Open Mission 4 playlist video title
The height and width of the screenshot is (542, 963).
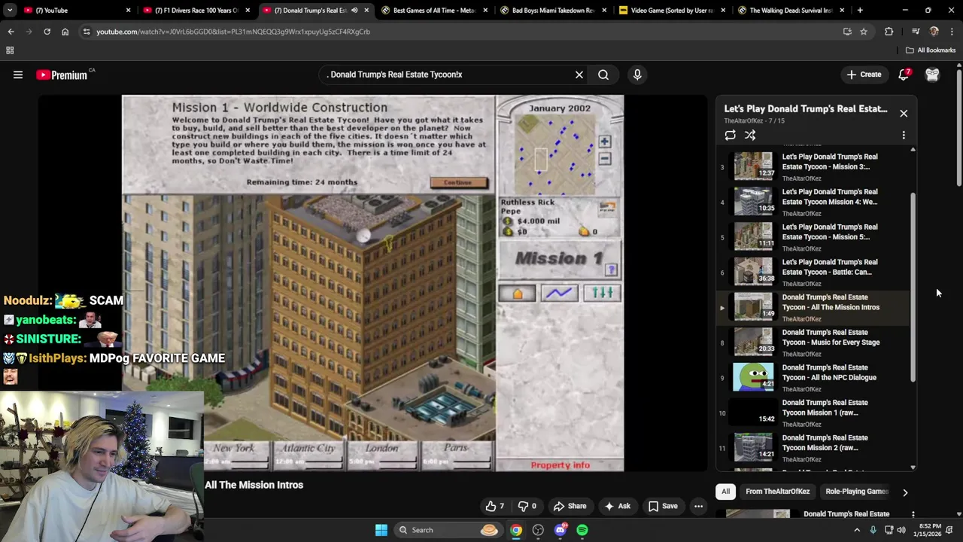(830, 196)
